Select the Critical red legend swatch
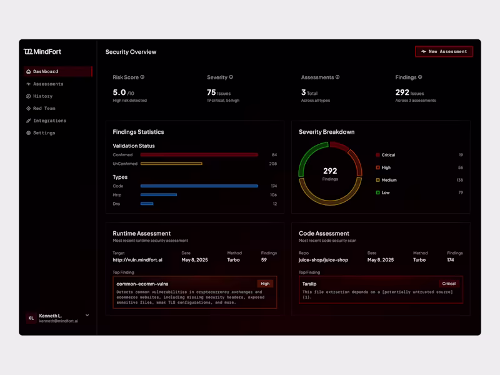 pos(378,155)
